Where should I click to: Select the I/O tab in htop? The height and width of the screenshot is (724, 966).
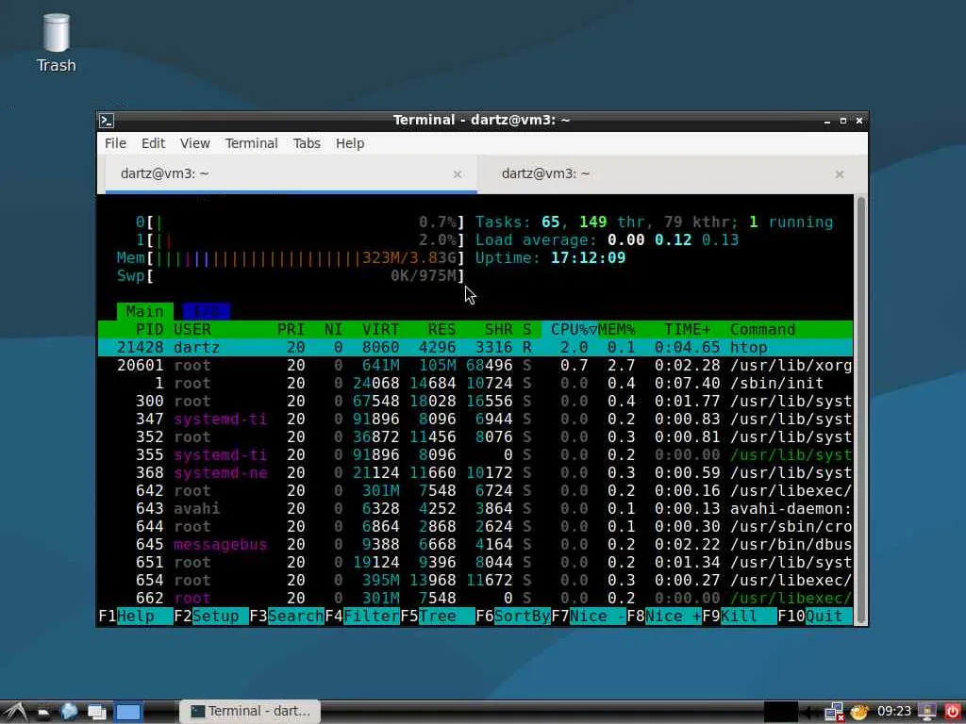(207, 311)
